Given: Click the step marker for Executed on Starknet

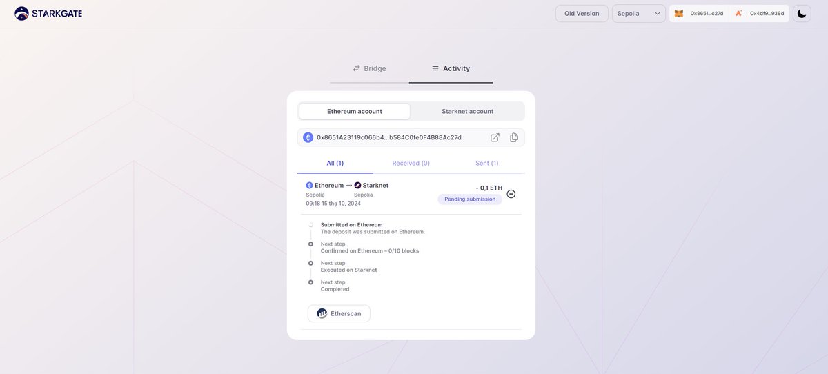Looking at the screenshot, I should coord(310,264).
